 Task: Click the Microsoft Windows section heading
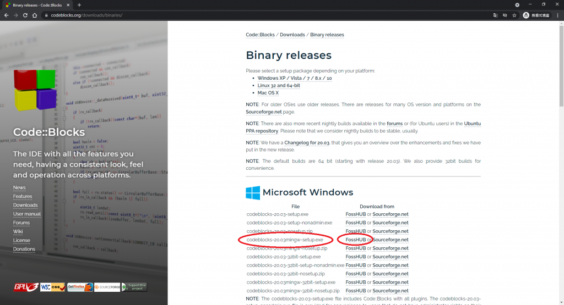(308, 192)
